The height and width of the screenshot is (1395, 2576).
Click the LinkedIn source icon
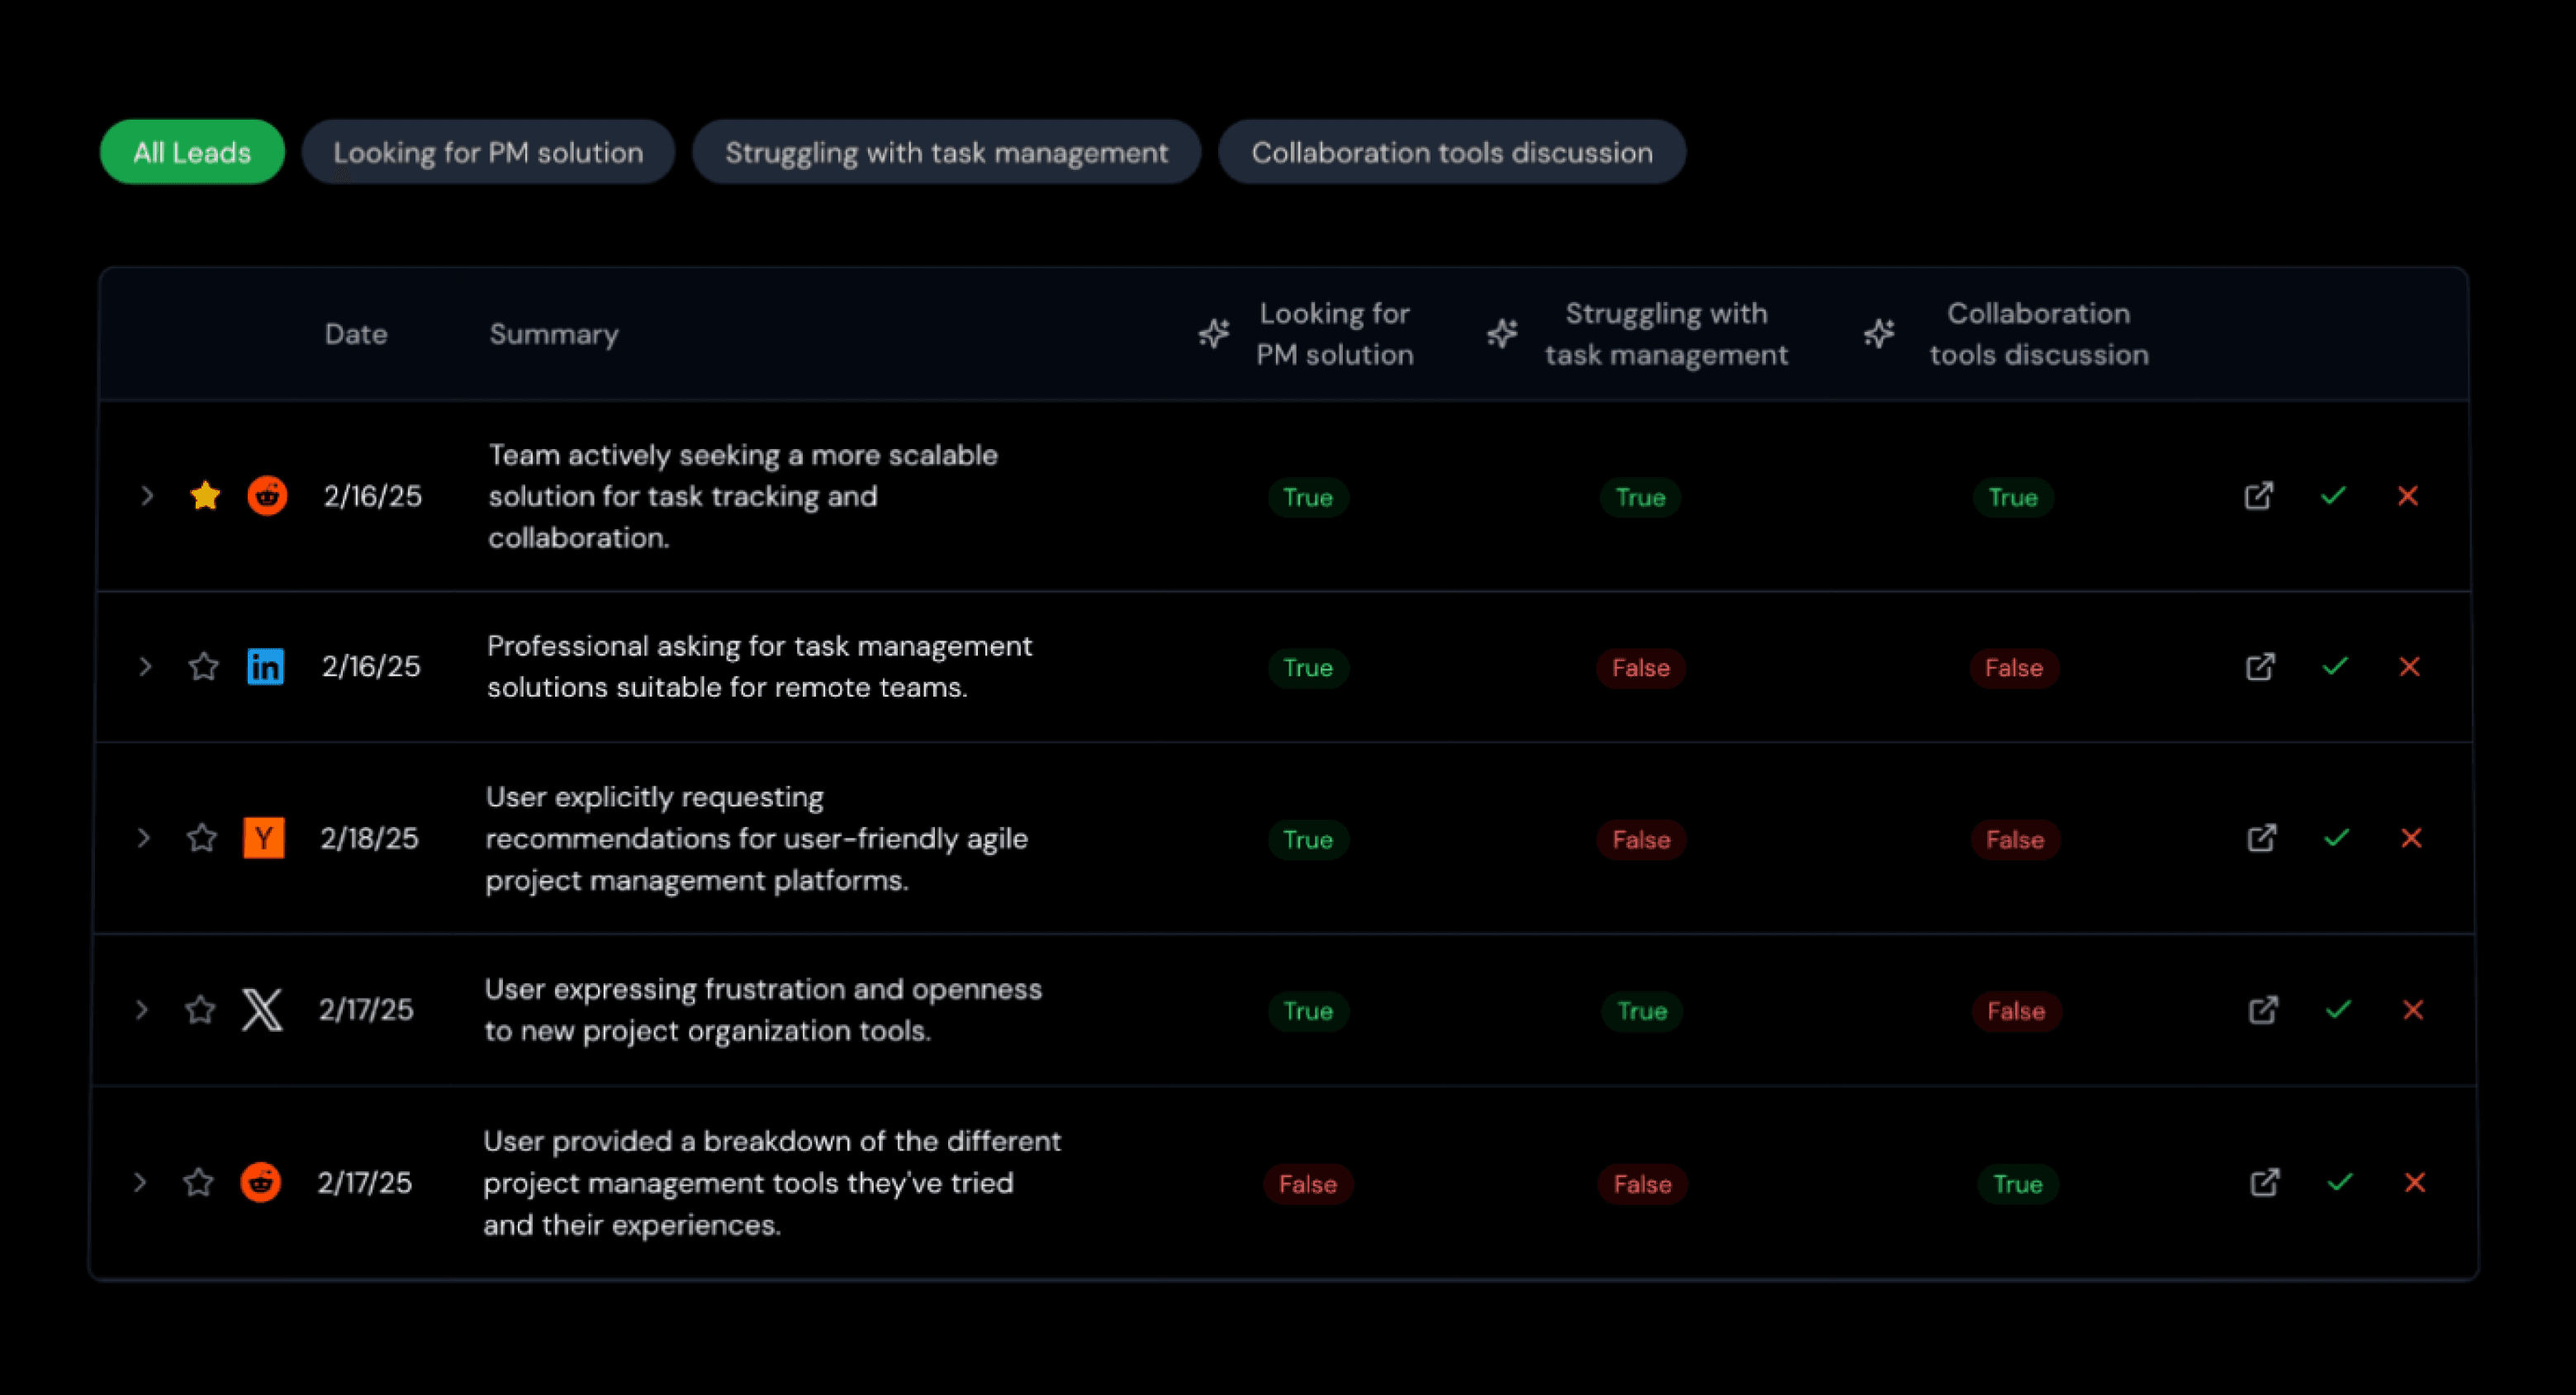pos(265,666)
